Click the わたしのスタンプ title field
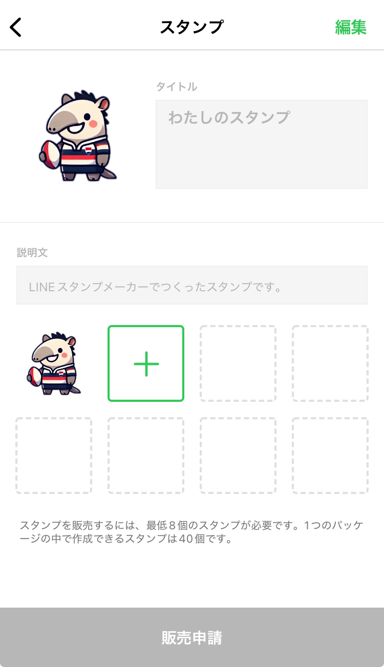Viewport: 384px width, 667px height. (262, 144)
